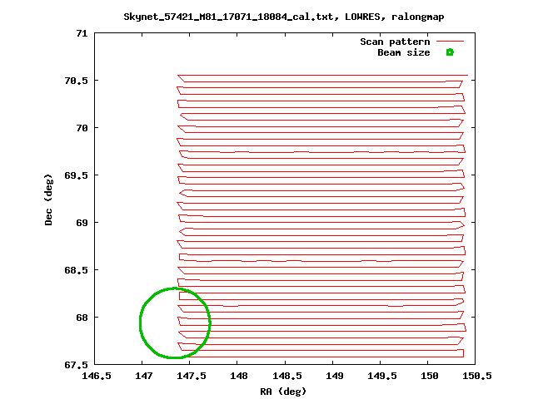Click RA axis tick label 147.5
This screenshot has height=399, width=533.
click(192, 376)
